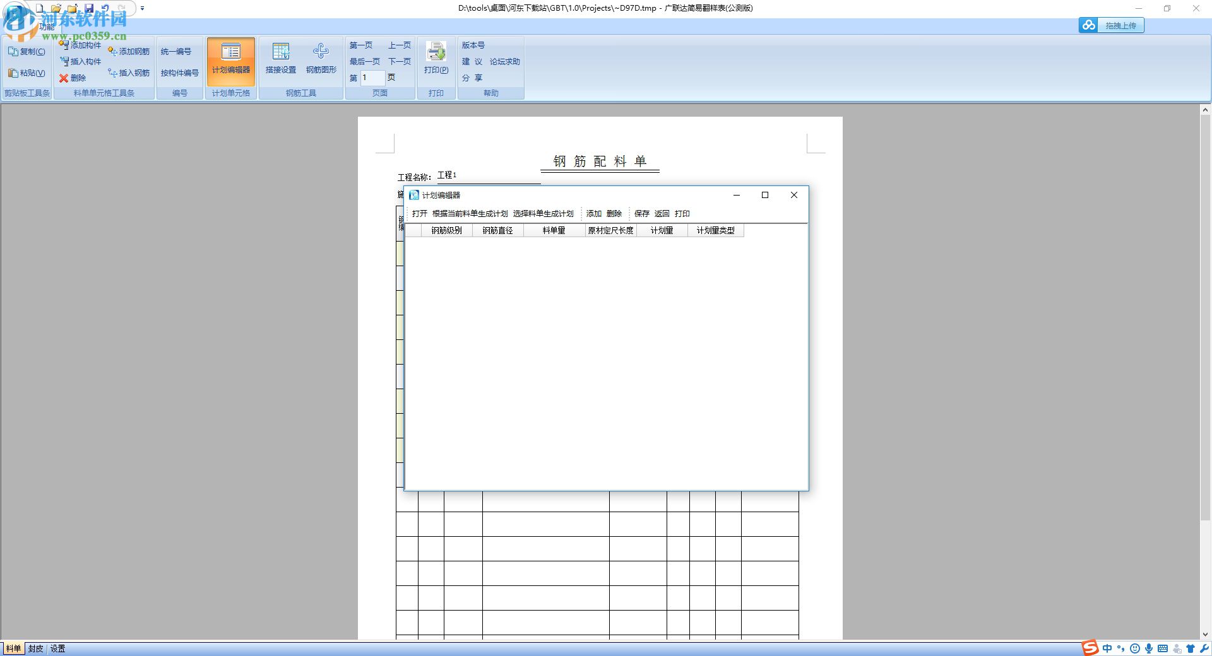Click the 复制(C) copy button
The width and height of the screenshot is (1212, 656).
(27, 52)
